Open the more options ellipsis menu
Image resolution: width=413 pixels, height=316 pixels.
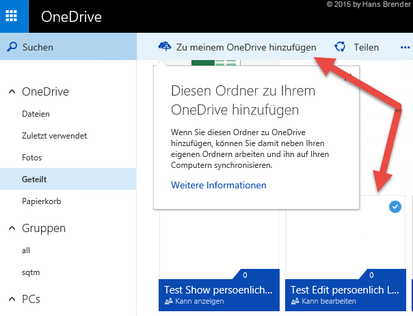404,47
